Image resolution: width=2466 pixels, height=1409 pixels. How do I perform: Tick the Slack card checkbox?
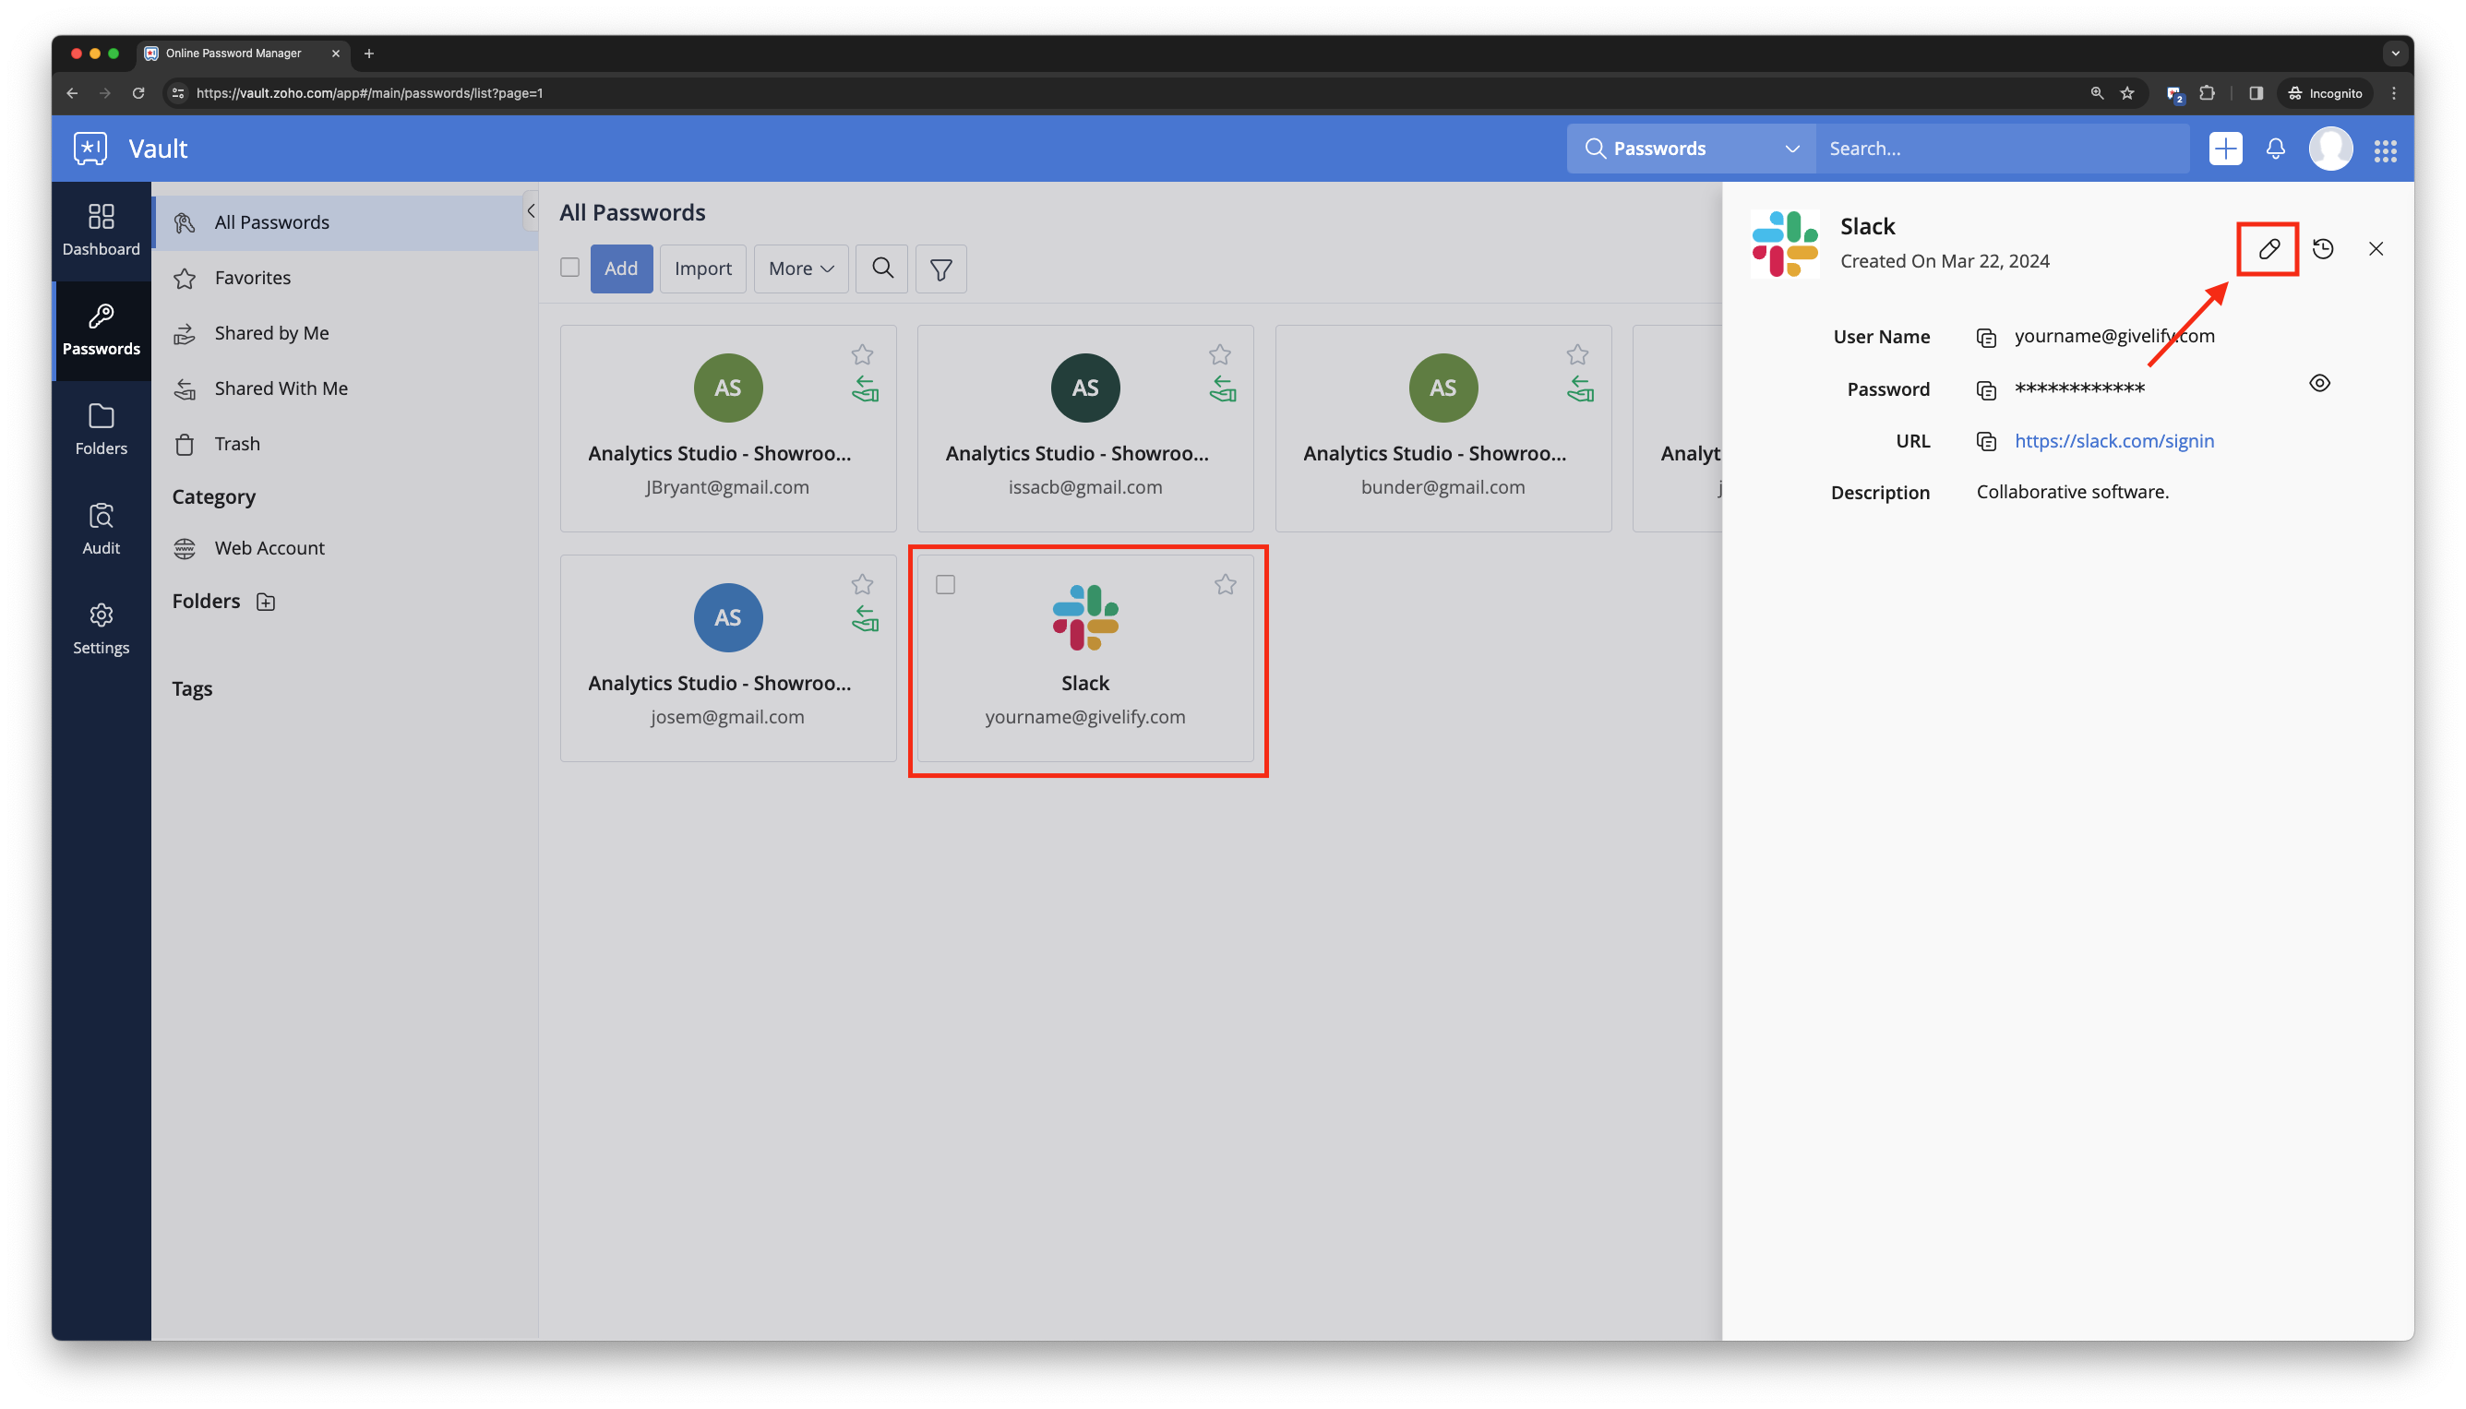944,584
